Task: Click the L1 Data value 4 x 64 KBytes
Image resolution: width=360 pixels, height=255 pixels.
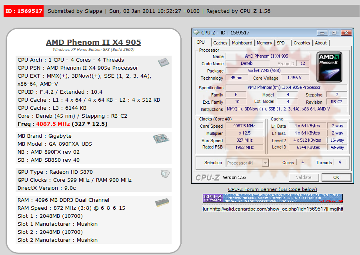Action: pyautogui.click(x=308, y=126)
